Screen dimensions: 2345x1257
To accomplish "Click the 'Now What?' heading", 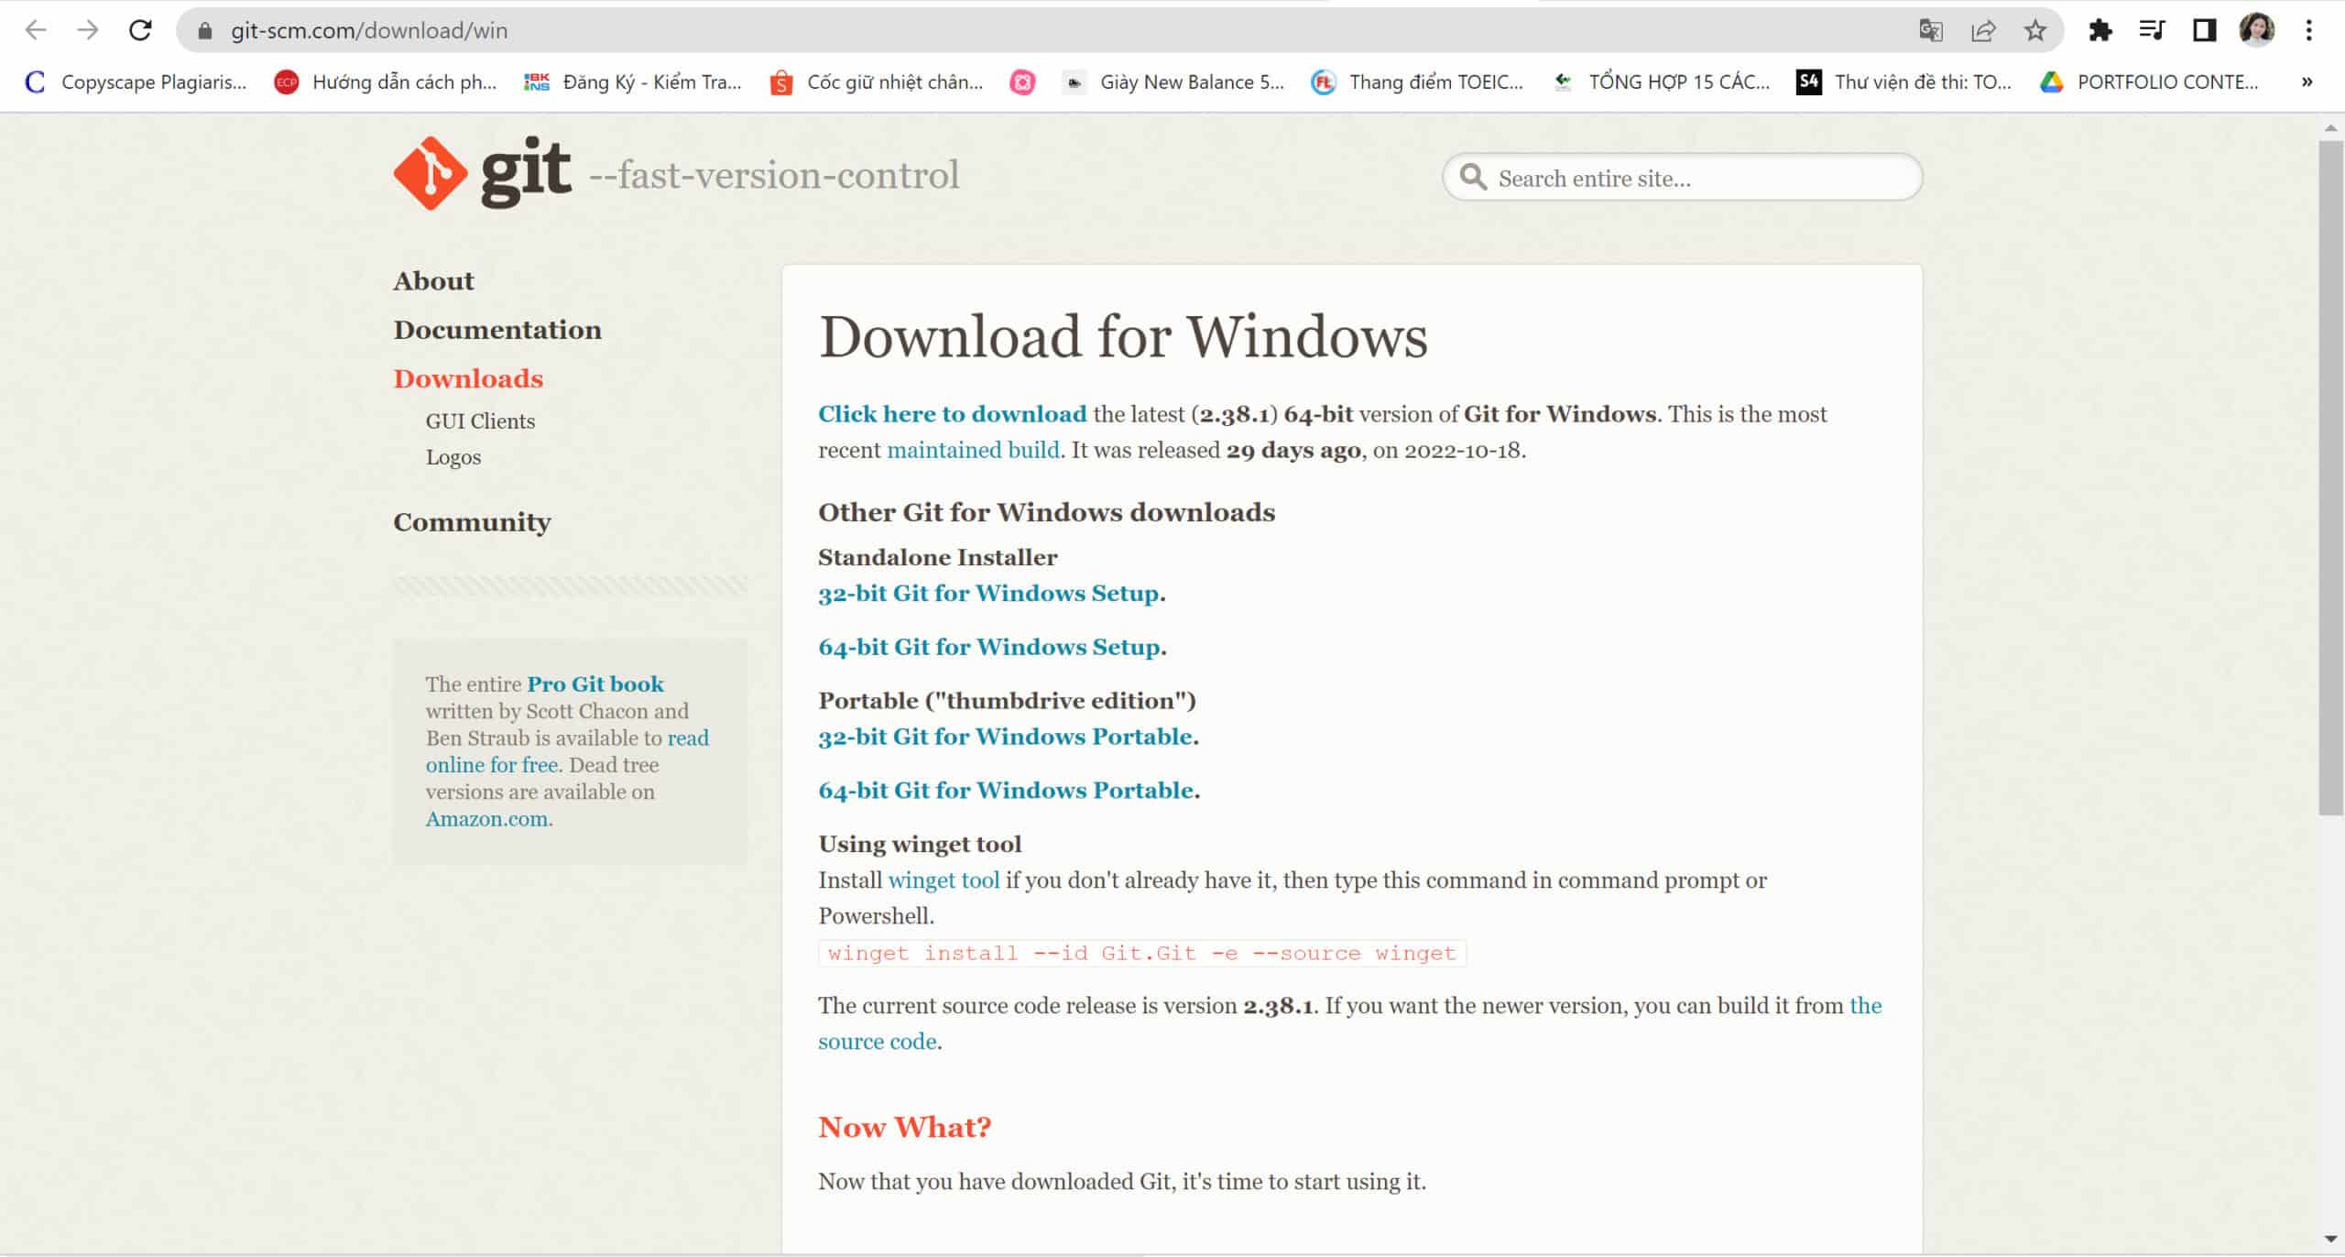I will pos(904,1128).
